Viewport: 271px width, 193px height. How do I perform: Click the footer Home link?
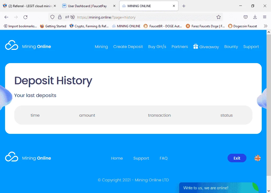117,158
